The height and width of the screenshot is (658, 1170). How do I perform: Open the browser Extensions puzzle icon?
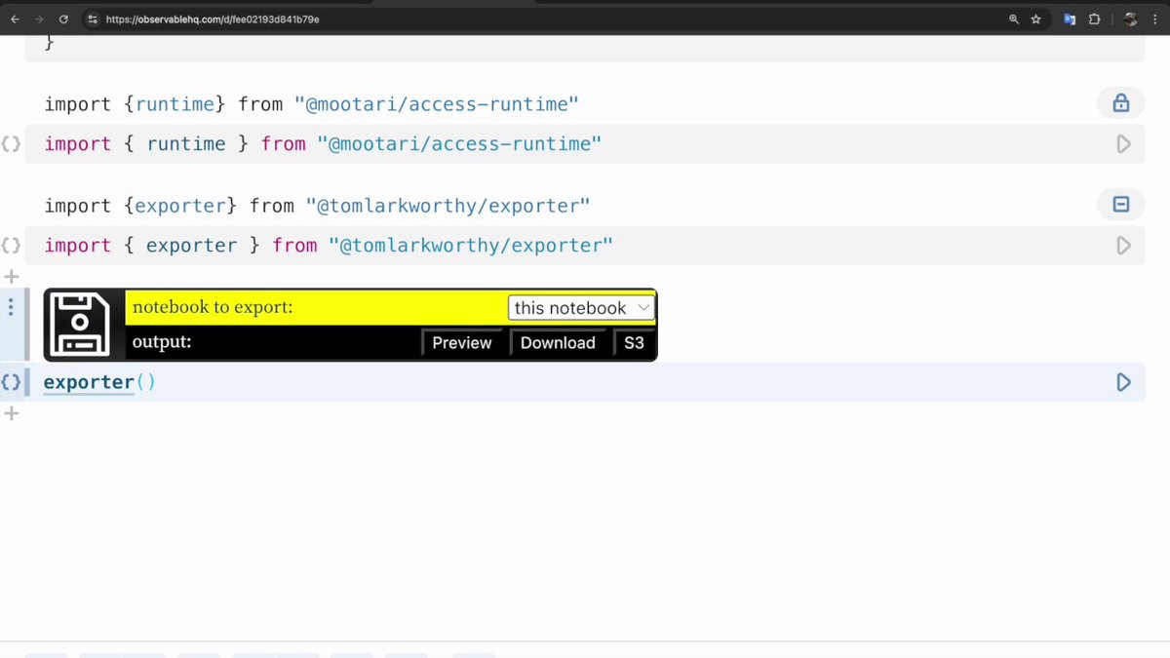(x=1095, y=19)
